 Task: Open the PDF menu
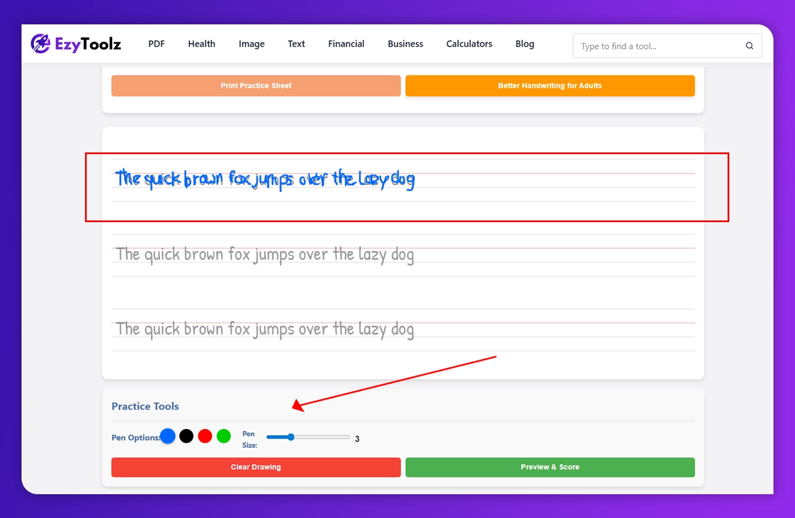tap(156, 44)
